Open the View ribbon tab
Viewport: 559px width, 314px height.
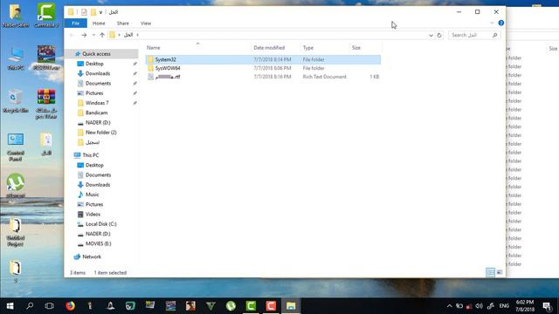tap(146, 24)
